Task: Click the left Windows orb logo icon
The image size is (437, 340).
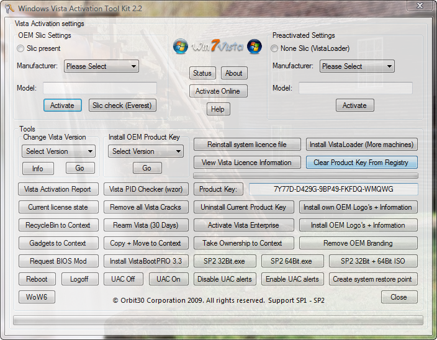Action: 181,47
